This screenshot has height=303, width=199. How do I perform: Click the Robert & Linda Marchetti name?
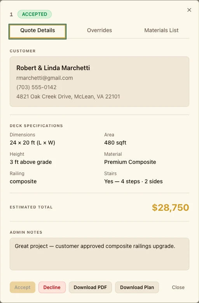(x=53, y=68)
